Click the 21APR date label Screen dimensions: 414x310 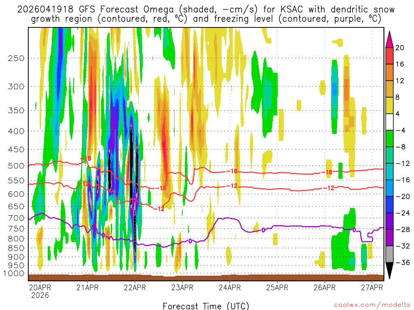87,287
